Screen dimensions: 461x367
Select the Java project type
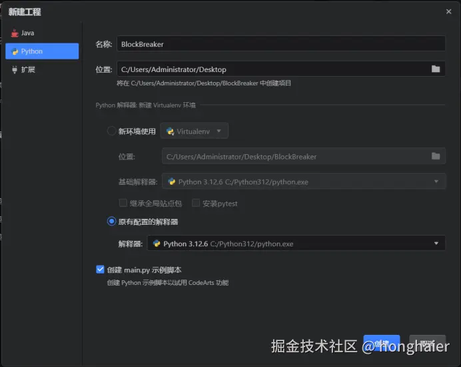42,33
